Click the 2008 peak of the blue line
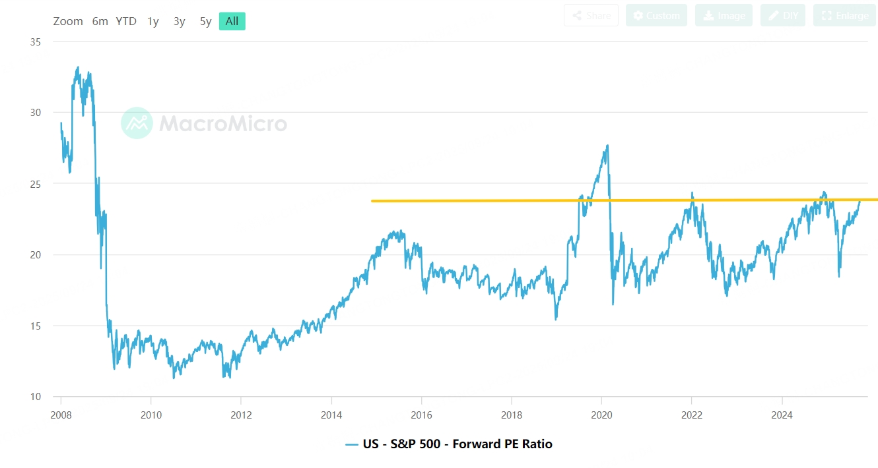878x468 pixels. click(78, 67)
